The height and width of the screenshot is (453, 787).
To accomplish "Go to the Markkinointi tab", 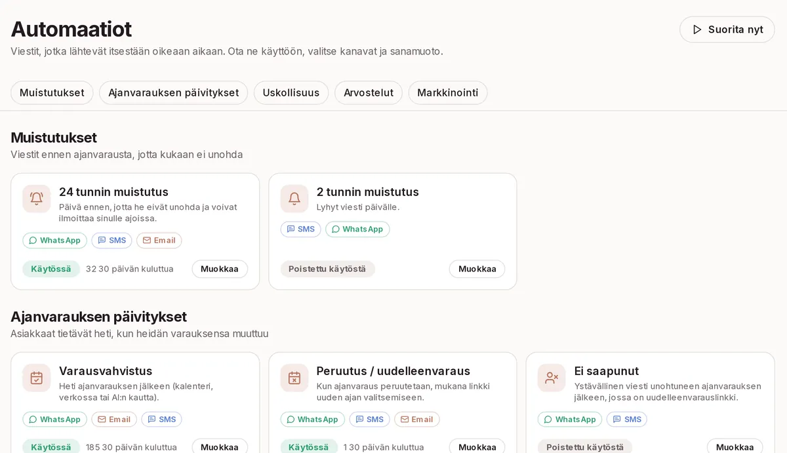I will [448, 92].
